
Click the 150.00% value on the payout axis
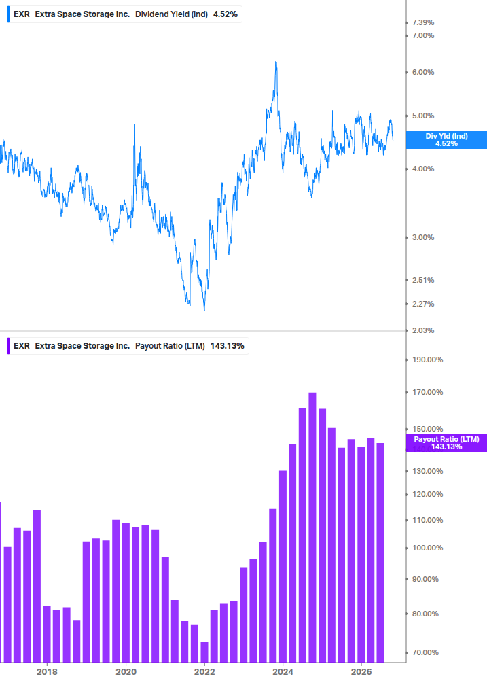(427, 429)
